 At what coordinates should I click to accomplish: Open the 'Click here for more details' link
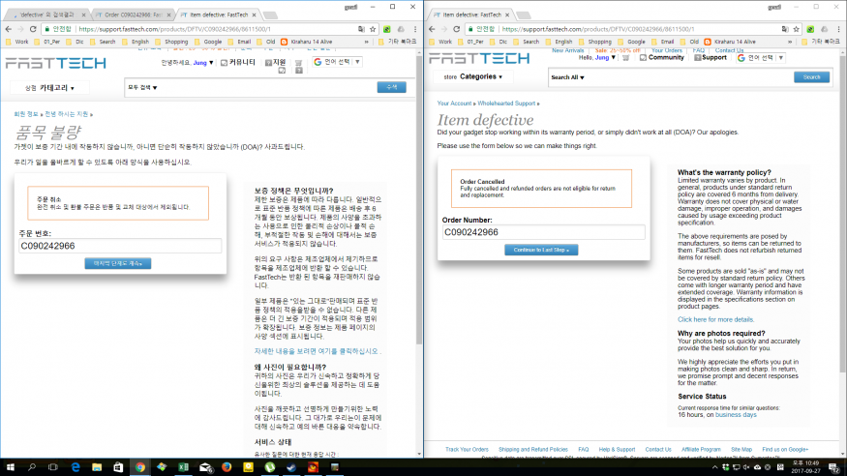coord(715,318)
